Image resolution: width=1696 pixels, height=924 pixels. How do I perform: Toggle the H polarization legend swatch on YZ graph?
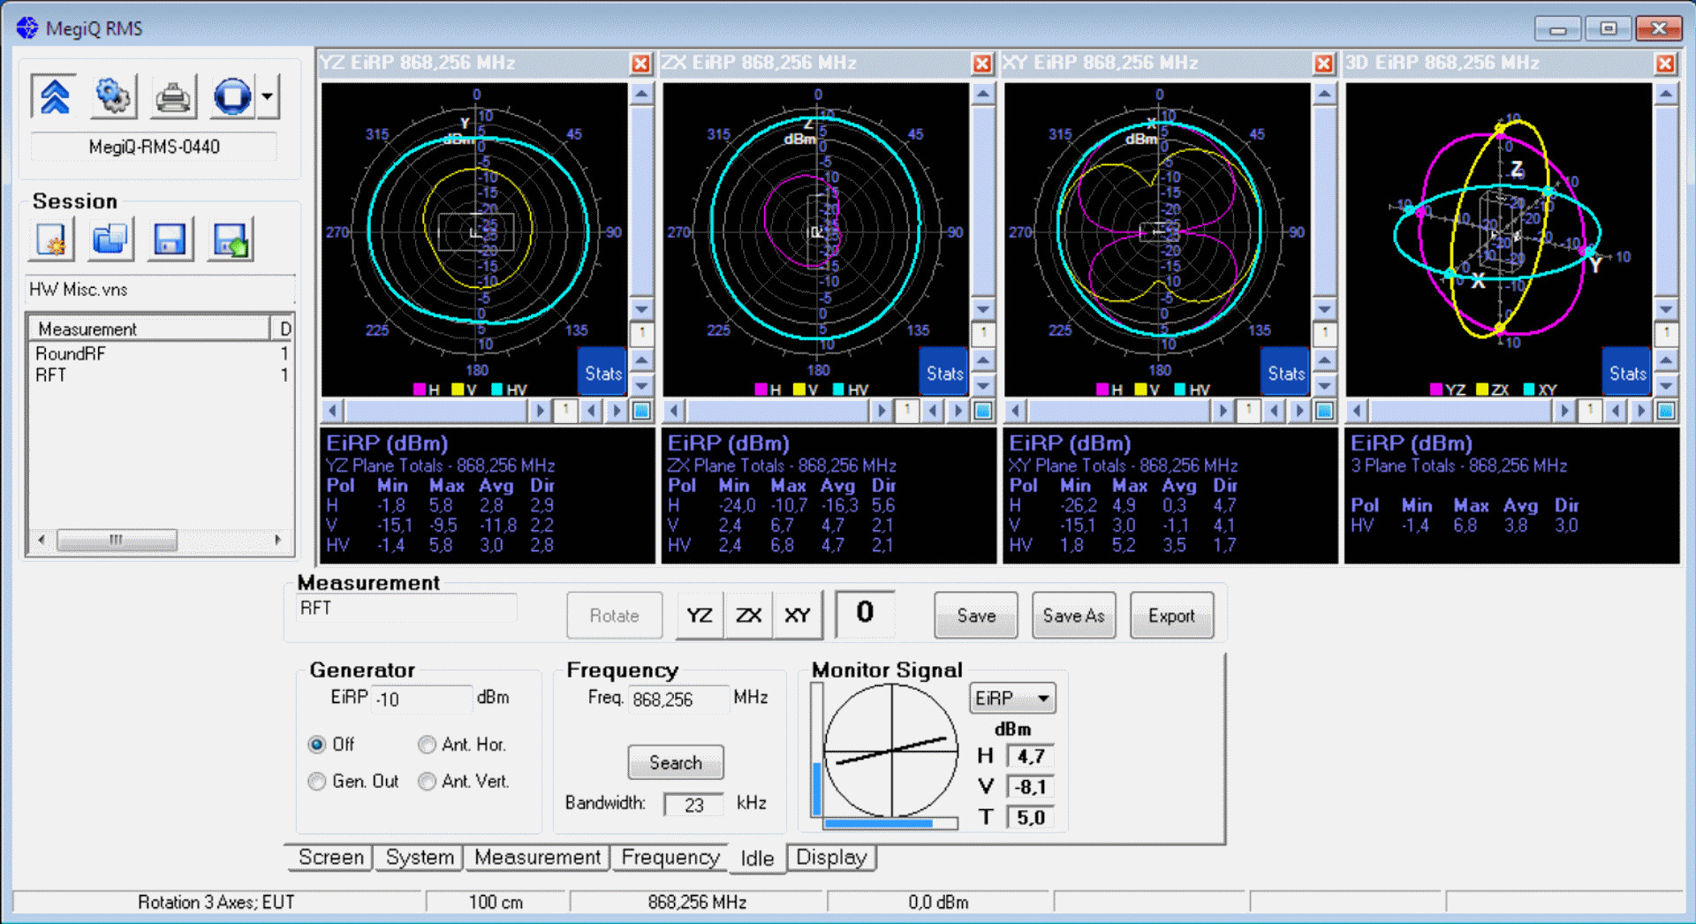(x=420, y=390)
